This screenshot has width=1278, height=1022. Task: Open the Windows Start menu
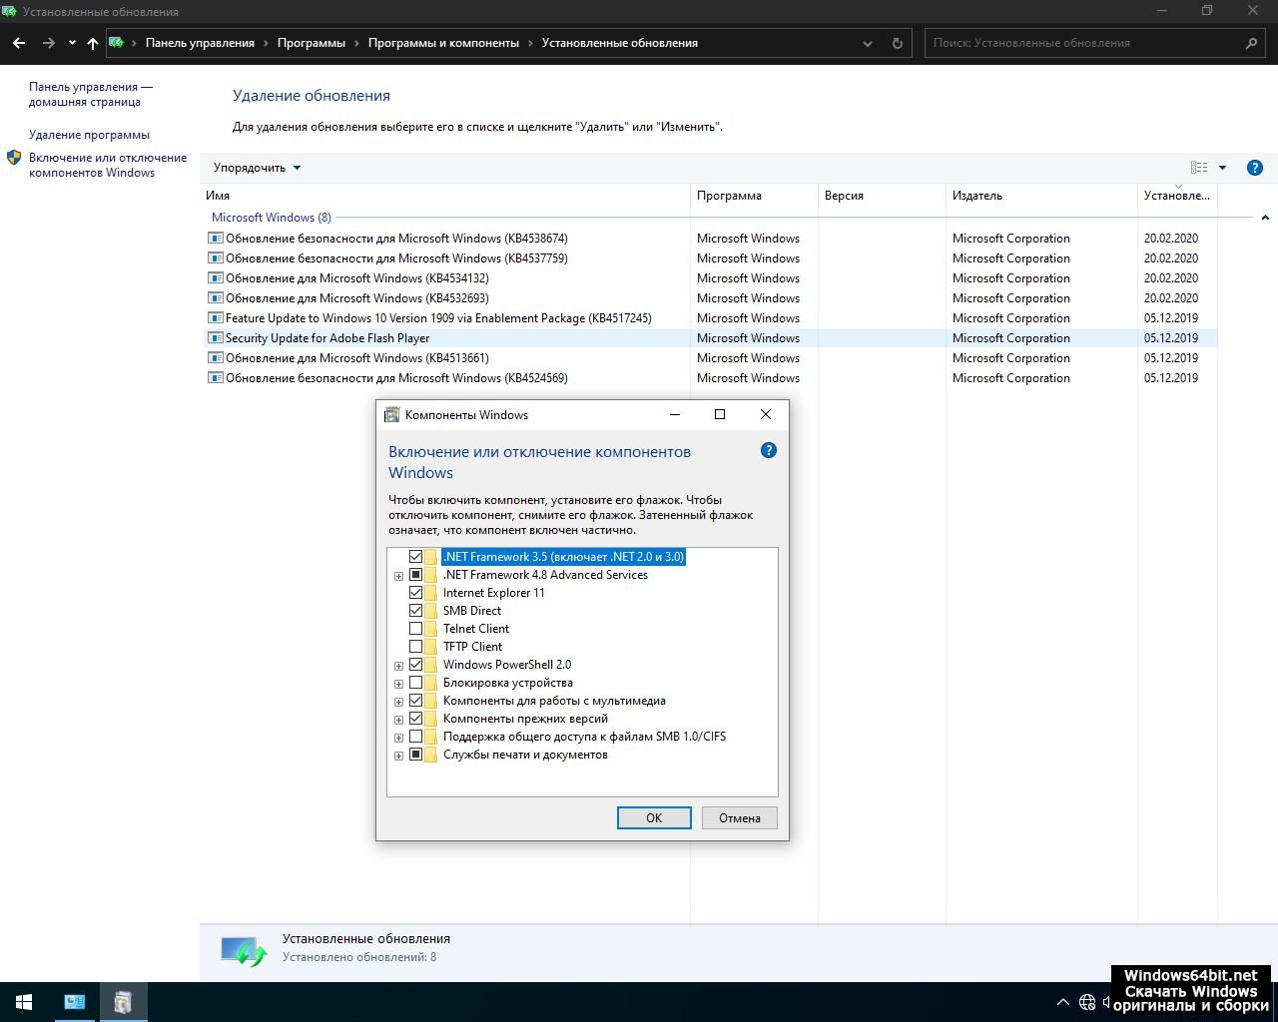[x=24, y=1001]
